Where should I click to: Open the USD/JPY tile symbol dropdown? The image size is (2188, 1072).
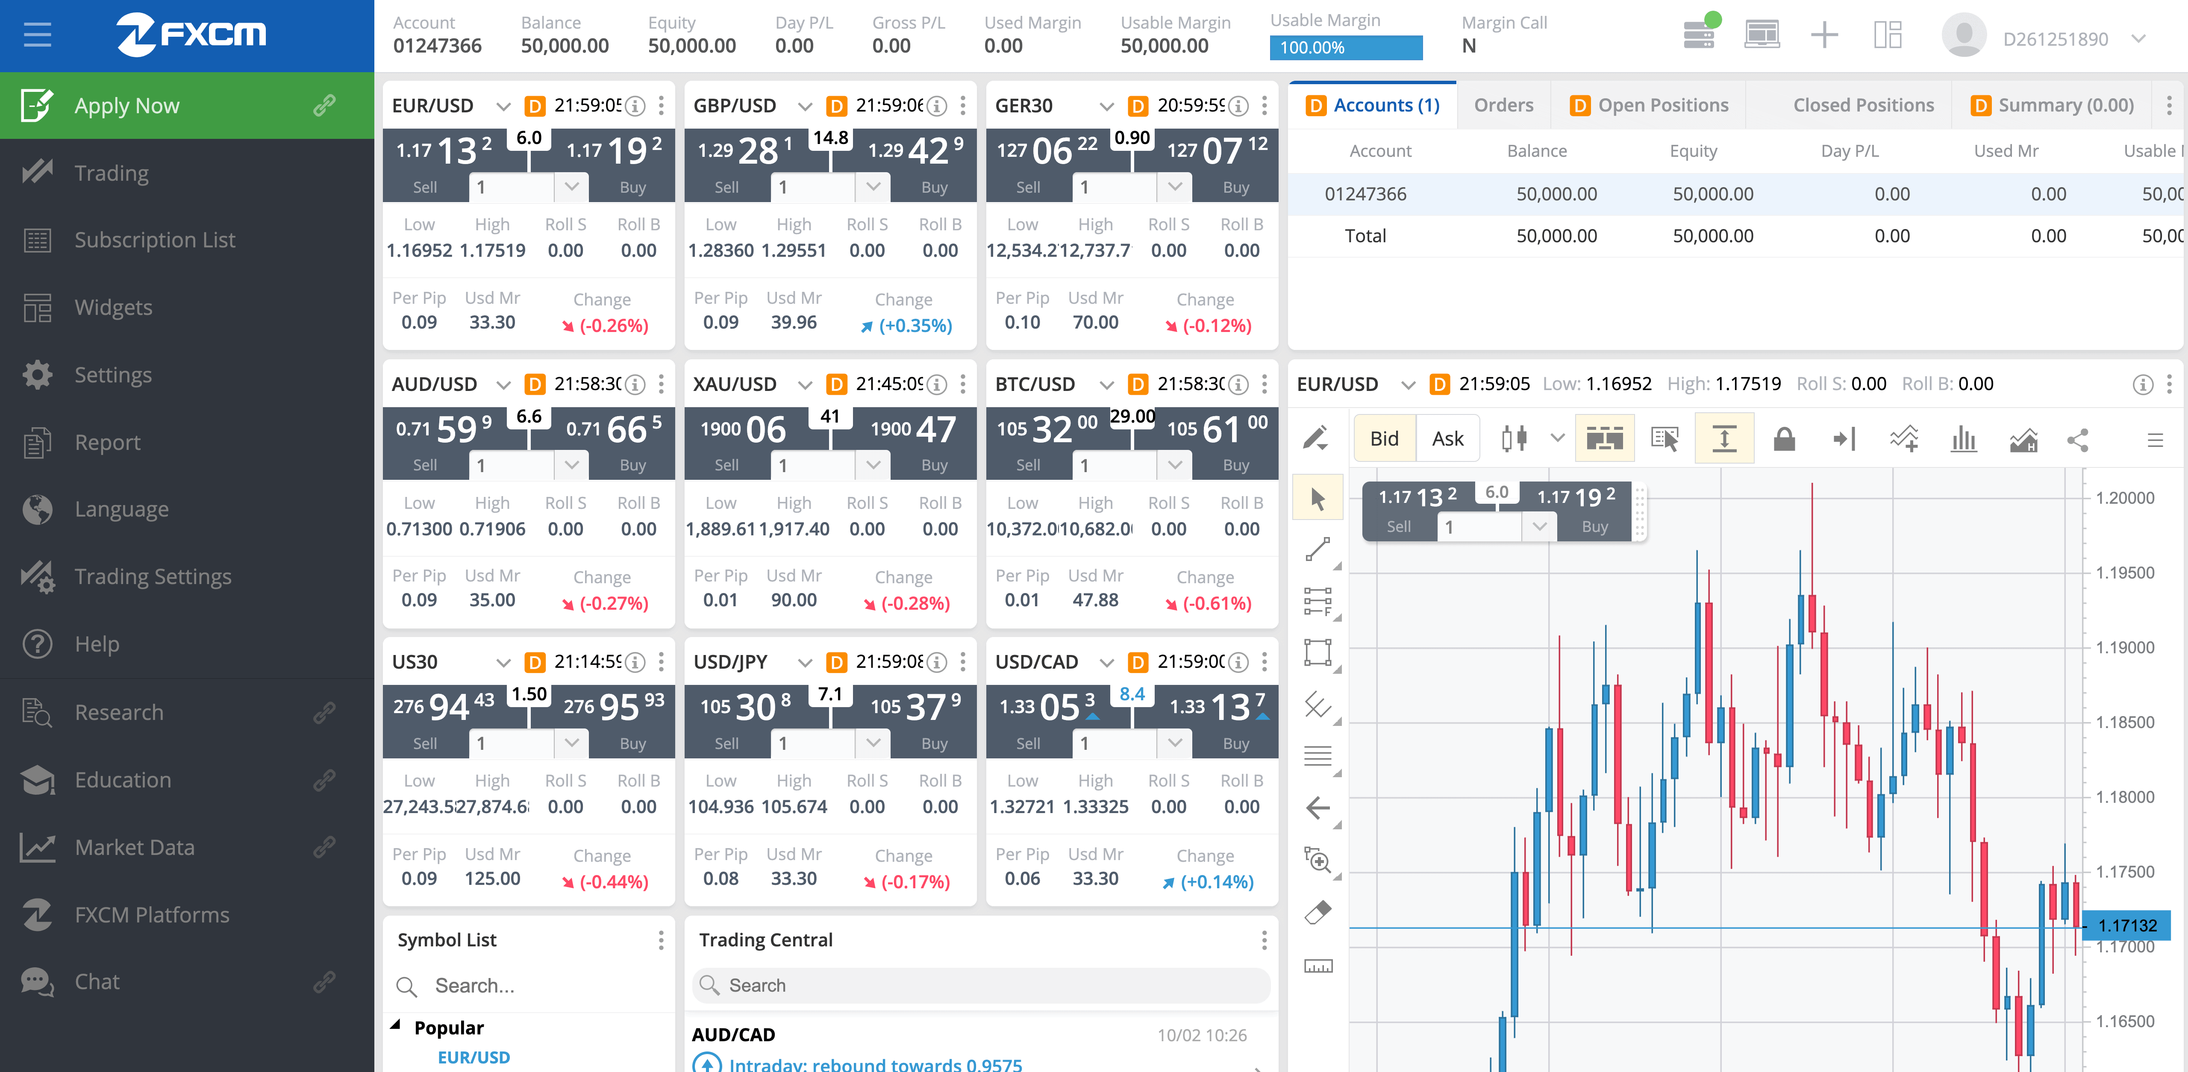(804, 663)
